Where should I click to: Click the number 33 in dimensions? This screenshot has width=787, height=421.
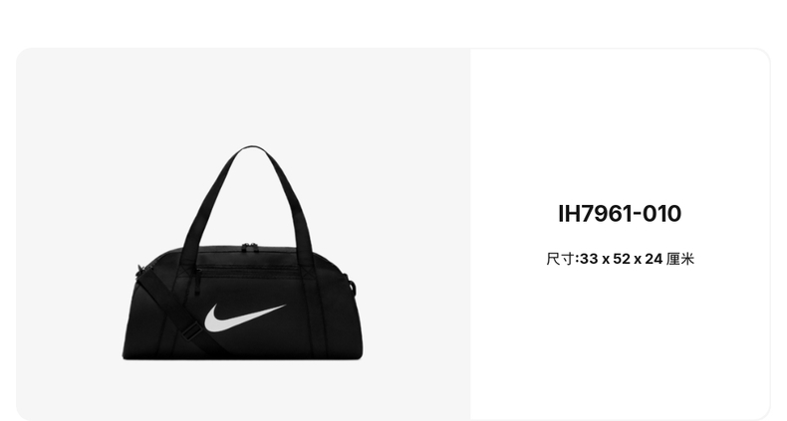click(x=589, y=259)
